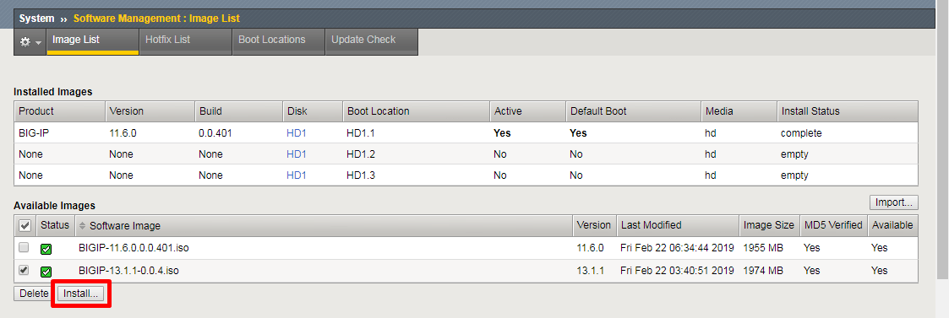
Task: Select the BIGIP-13.1.1-0.0.4.iso file name
Action: [129, 270]
